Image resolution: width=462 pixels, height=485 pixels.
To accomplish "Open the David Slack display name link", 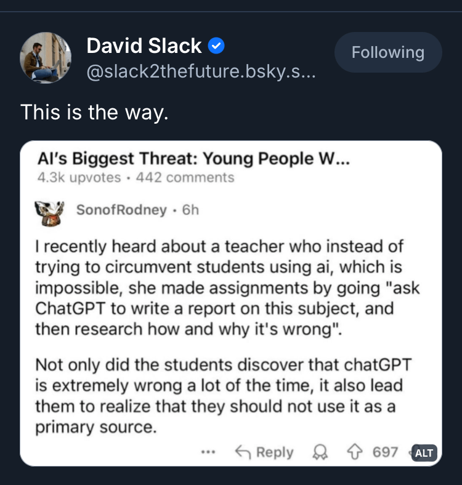I will (144, 46).
